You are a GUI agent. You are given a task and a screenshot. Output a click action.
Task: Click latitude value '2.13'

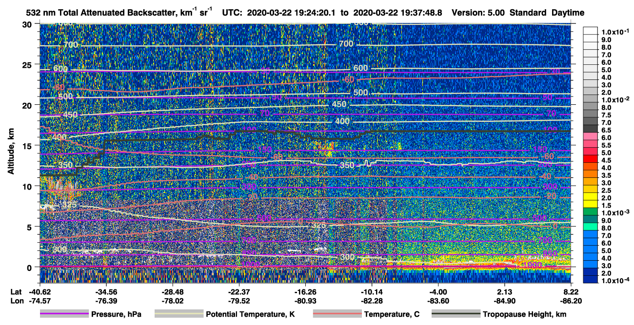pyautogui.click(x=505, y=291)
